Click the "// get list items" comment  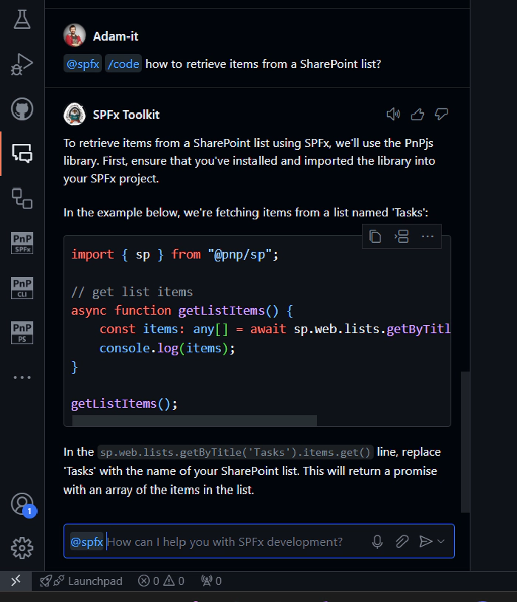(132, 293)
